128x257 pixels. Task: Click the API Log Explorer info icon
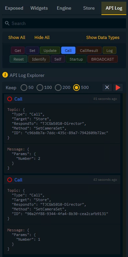pos(5,75)
